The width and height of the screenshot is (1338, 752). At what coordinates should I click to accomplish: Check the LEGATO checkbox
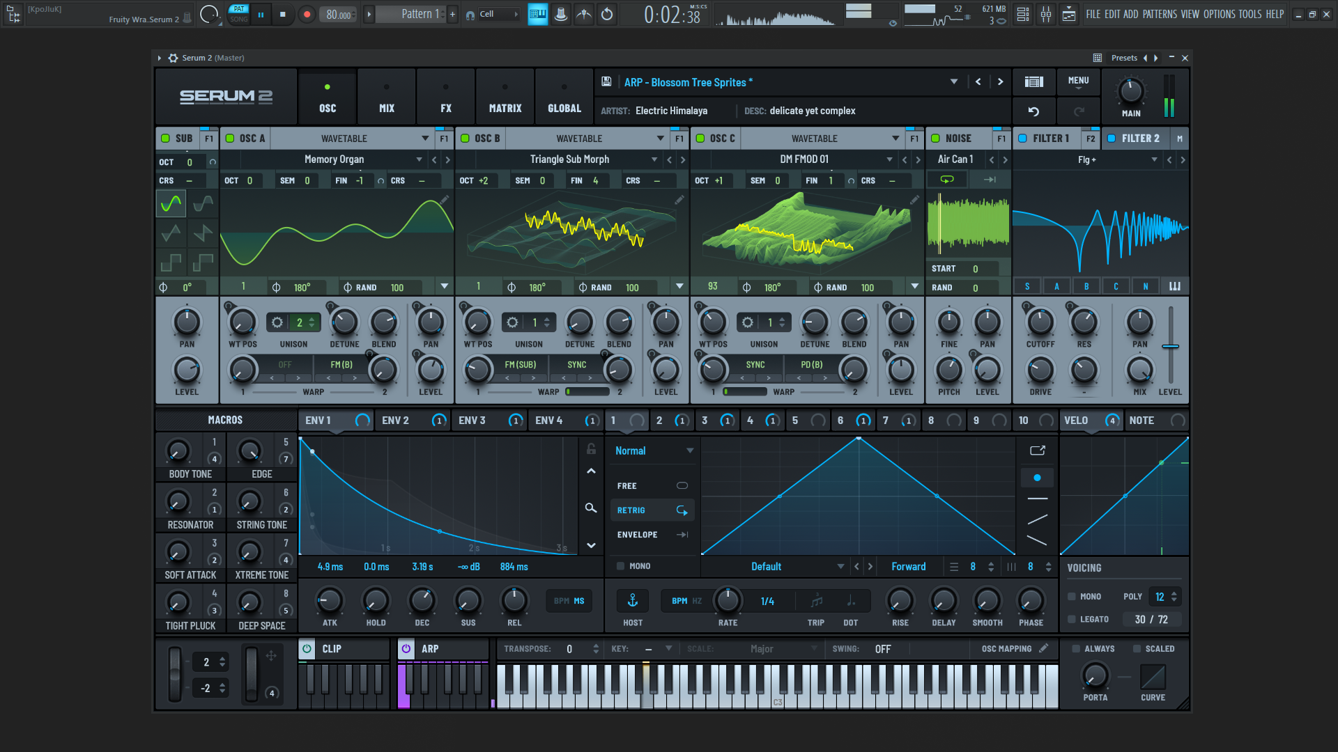coord(1072,619)
